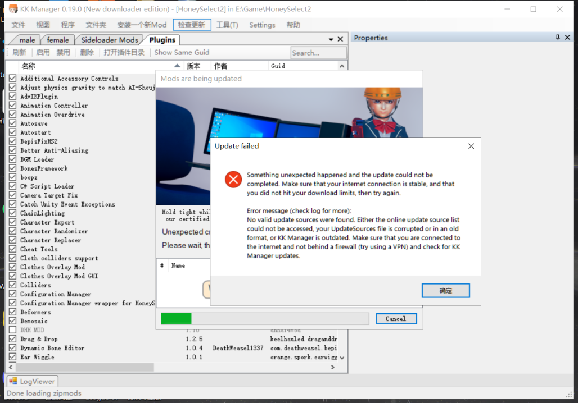Disable the Autosave plugin checkbox
The image size is (578, 403).
coord(13,123)
